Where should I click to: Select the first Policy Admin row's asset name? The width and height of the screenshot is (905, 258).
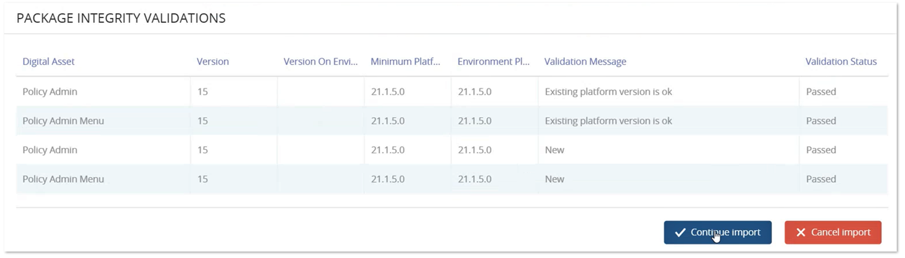coord(49,92)
